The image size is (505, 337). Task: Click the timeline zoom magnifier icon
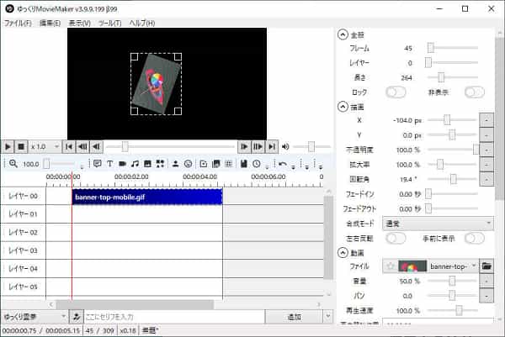tap(13, 164)
